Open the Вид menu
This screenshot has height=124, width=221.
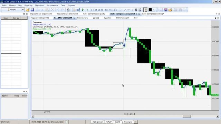(20, 6)
